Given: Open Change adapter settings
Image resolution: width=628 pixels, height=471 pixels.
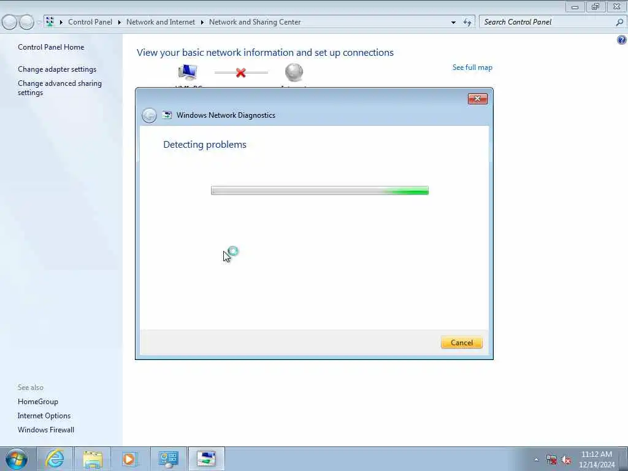Looking at the screenshot, I should tap(57, 69).
